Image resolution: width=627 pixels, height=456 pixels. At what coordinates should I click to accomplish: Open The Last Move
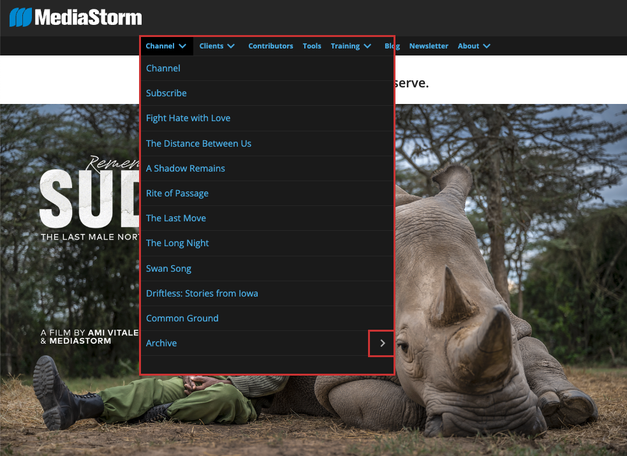[x=176, y=218]
